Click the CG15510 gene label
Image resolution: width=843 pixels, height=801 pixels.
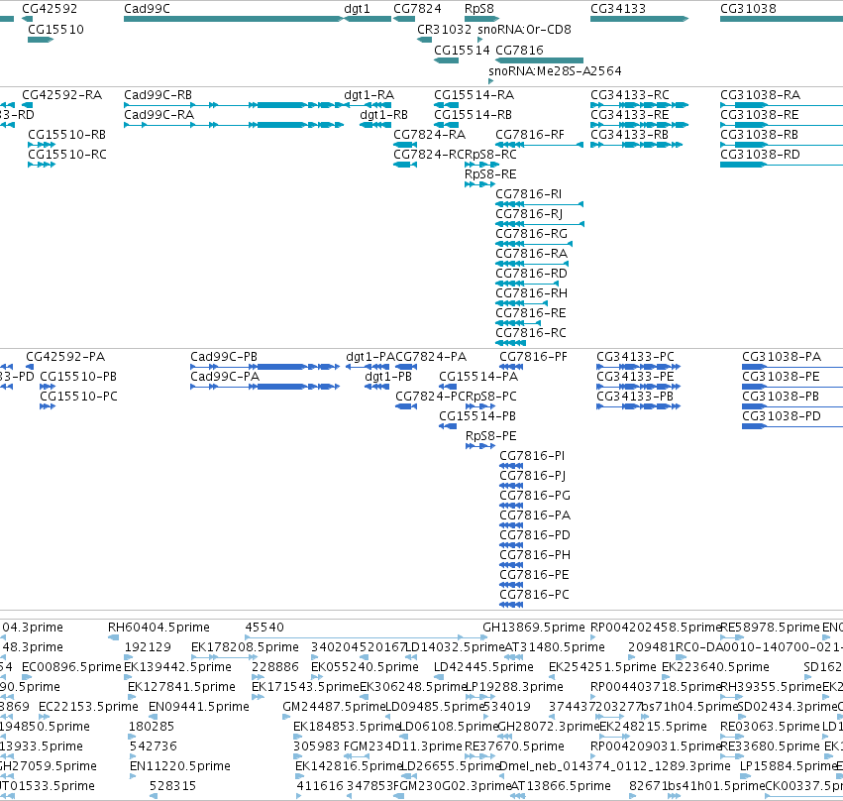(55, 30)
